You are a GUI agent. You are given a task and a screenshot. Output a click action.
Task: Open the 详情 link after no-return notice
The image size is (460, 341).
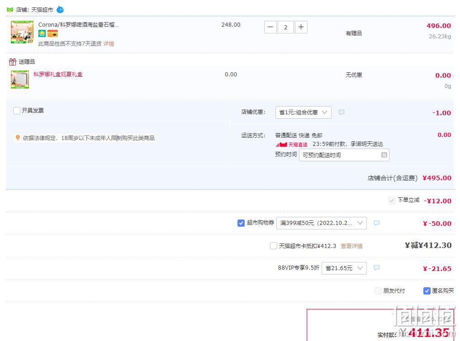(109, 44)
